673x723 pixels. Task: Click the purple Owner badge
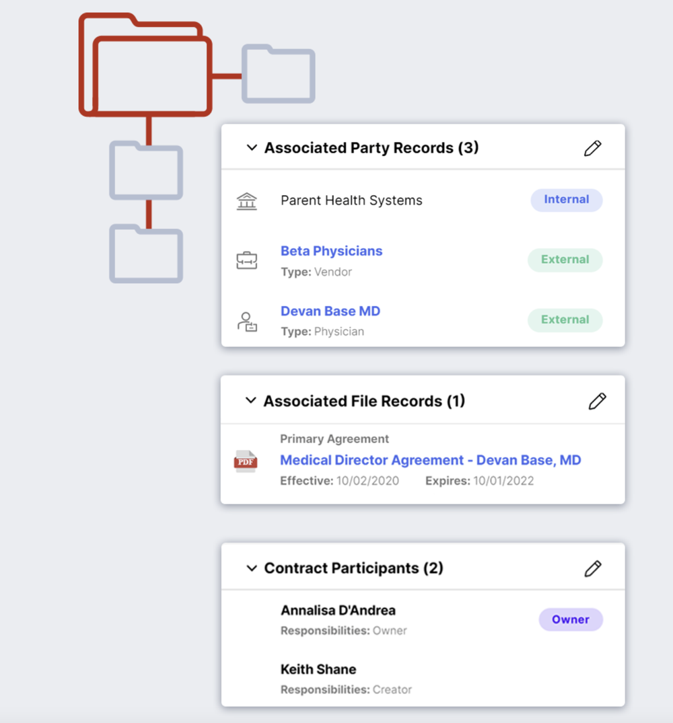click(570, 619)
